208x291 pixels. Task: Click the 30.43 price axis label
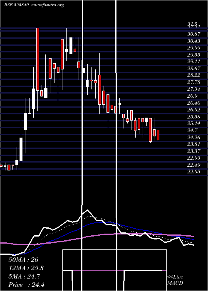pyautogui.click(x=194, y=41)
